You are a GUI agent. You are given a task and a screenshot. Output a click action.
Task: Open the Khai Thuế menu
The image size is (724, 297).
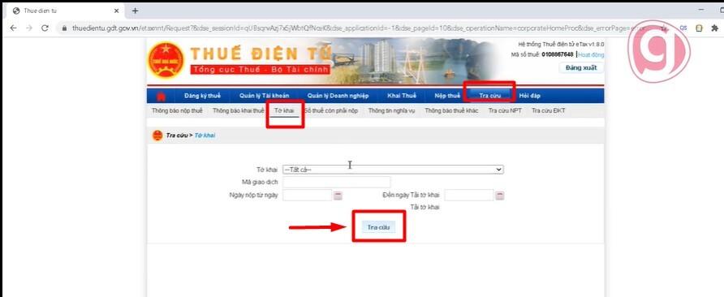tap(402, 96)
